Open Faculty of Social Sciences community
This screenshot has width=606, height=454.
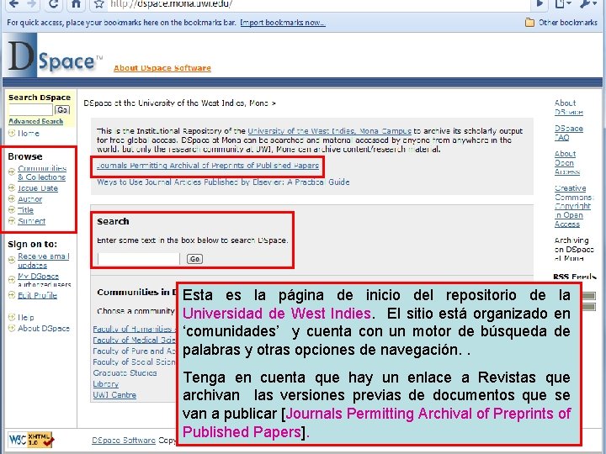pyautogui.click(x=135, y=362)
